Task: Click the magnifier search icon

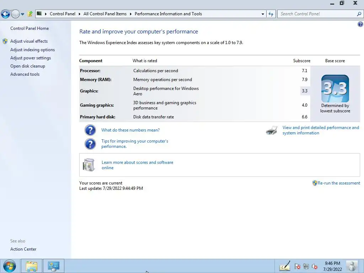Action: point(359,14)
